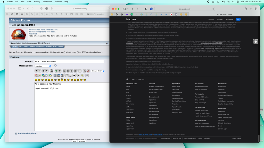Click the blue Buy button on Mac mini page

pos(238,19)
